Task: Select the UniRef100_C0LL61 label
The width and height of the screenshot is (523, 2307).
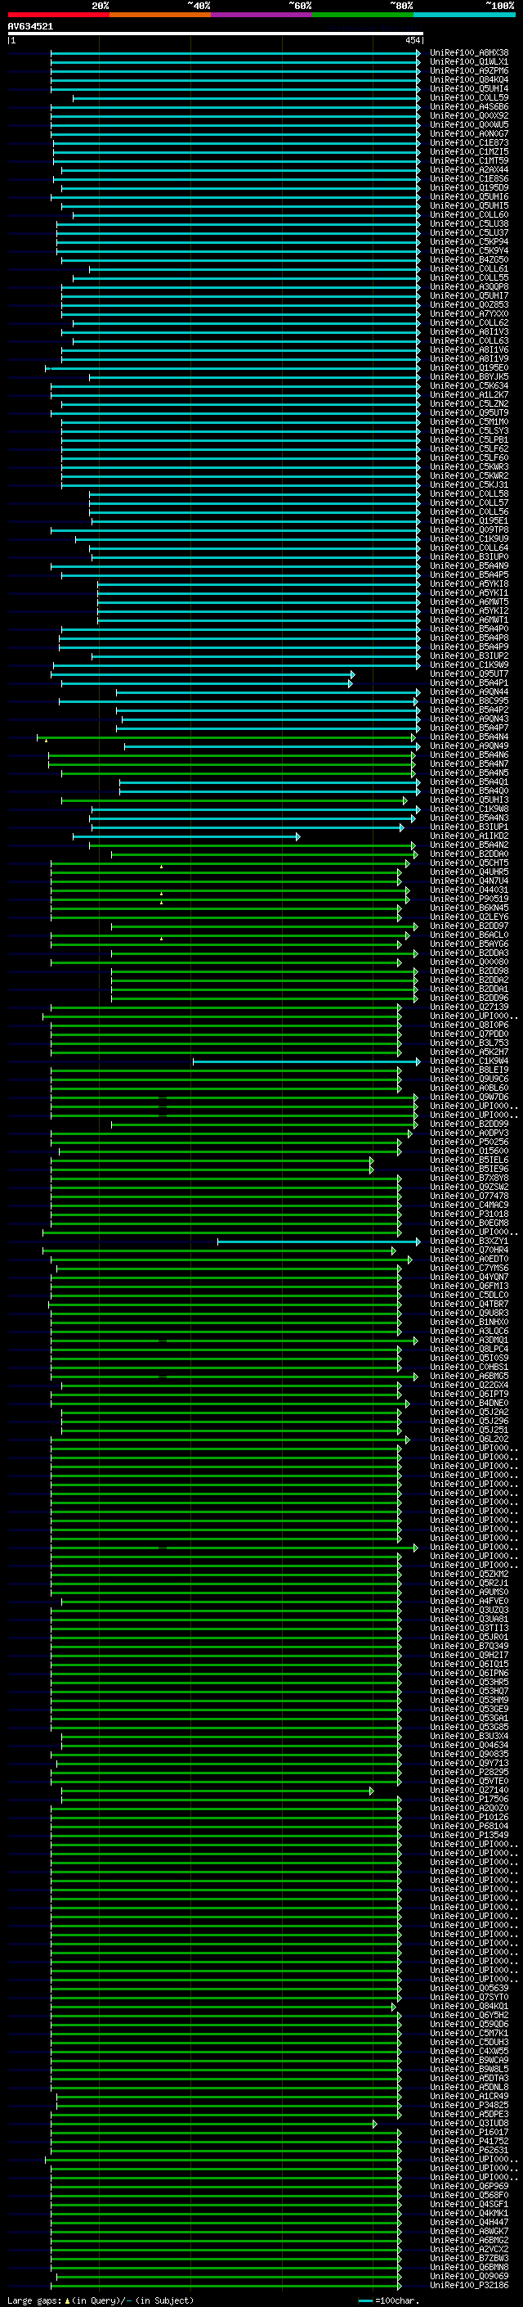Action: tap(468, 268)
